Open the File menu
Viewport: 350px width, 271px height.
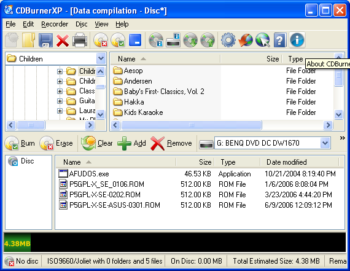click(x=10, y=24)
